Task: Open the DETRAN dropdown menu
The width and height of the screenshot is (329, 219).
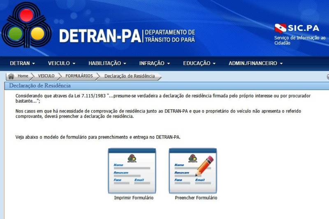Action: (23, 63)
